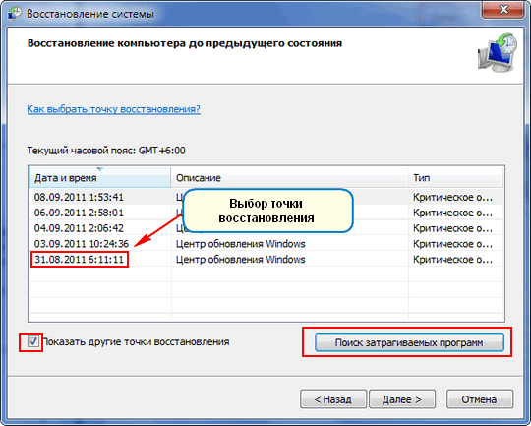This screenshot has width=531, height=426.
Task: Toggle 'Показать другие точки восстановления' checkbox
Action: point(33,341)
